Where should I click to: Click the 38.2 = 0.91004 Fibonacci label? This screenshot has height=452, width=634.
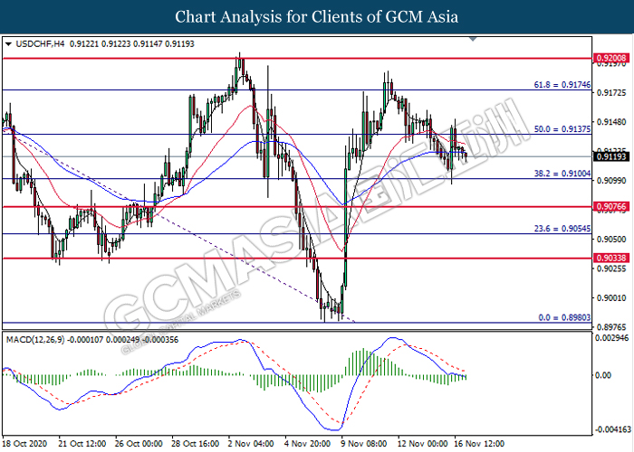562,174
